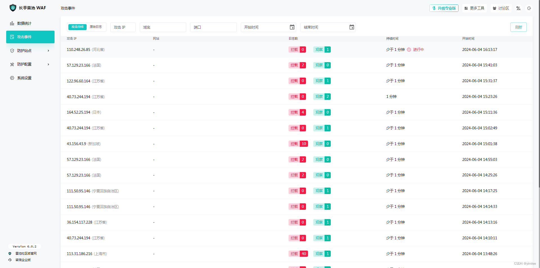Click language switch icon in header
This screenshot has height=268, width=540.
pyautogui.click(x=518, y=8)
